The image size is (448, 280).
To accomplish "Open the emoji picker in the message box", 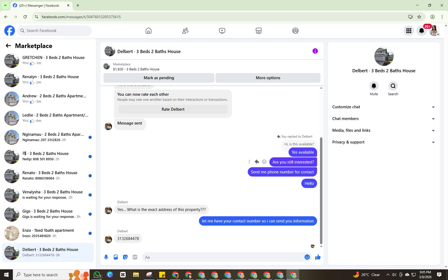I will point(307,257).
